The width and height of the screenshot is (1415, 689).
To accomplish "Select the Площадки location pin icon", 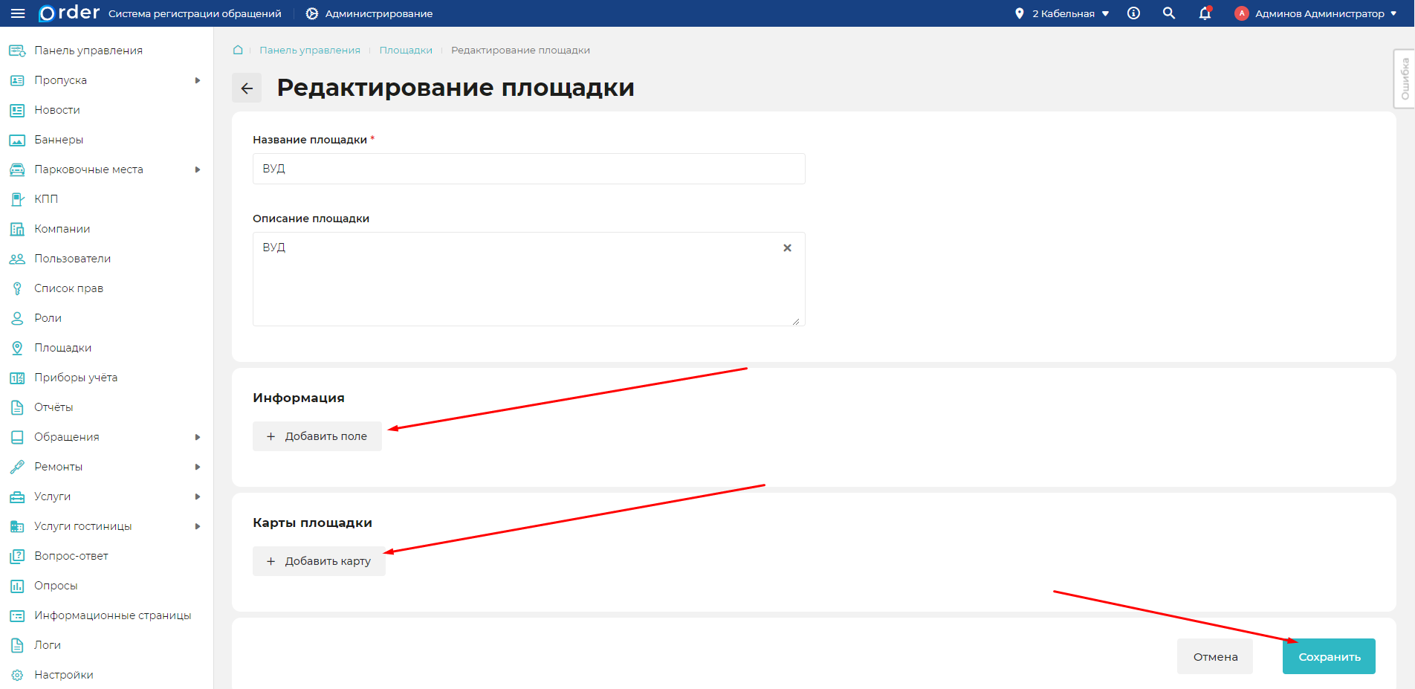I will point(16,347).
